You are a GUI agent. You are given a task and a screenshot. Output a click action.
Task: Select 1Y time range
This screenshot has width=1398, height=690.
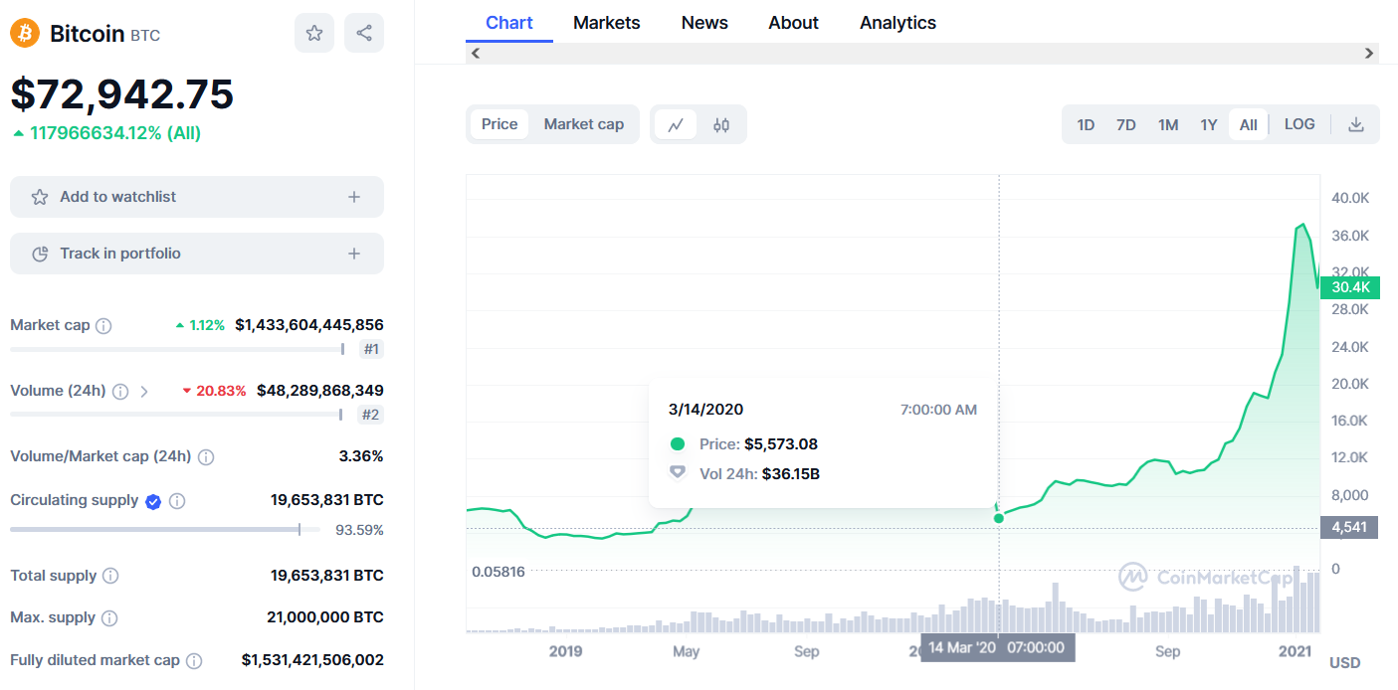[1209, 124]
